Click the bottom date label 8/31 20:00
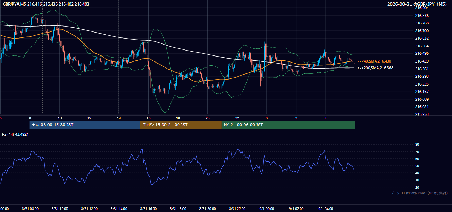Viewport: 452px width, 212px height. point(208,209)
